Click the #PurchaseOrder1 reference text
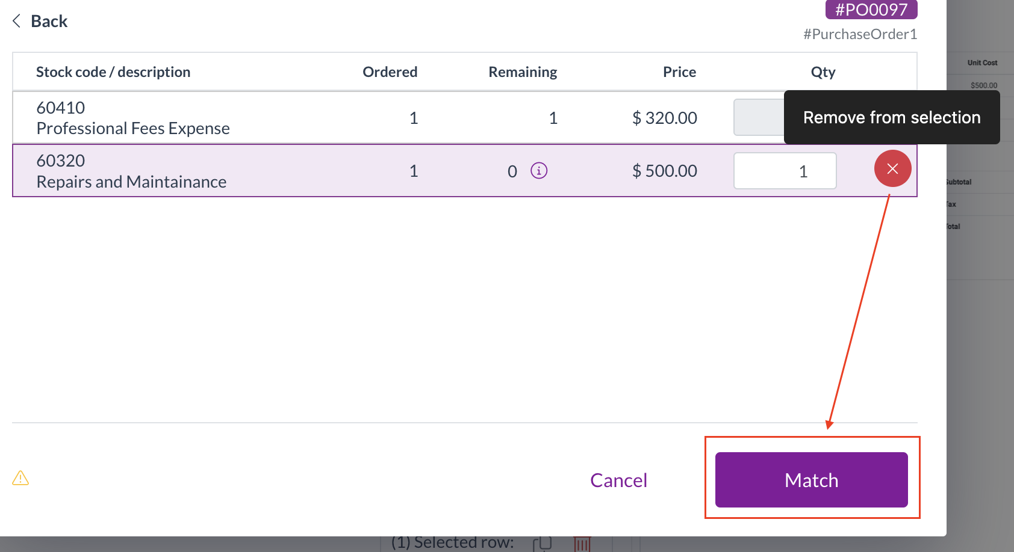 click(860, 34)
